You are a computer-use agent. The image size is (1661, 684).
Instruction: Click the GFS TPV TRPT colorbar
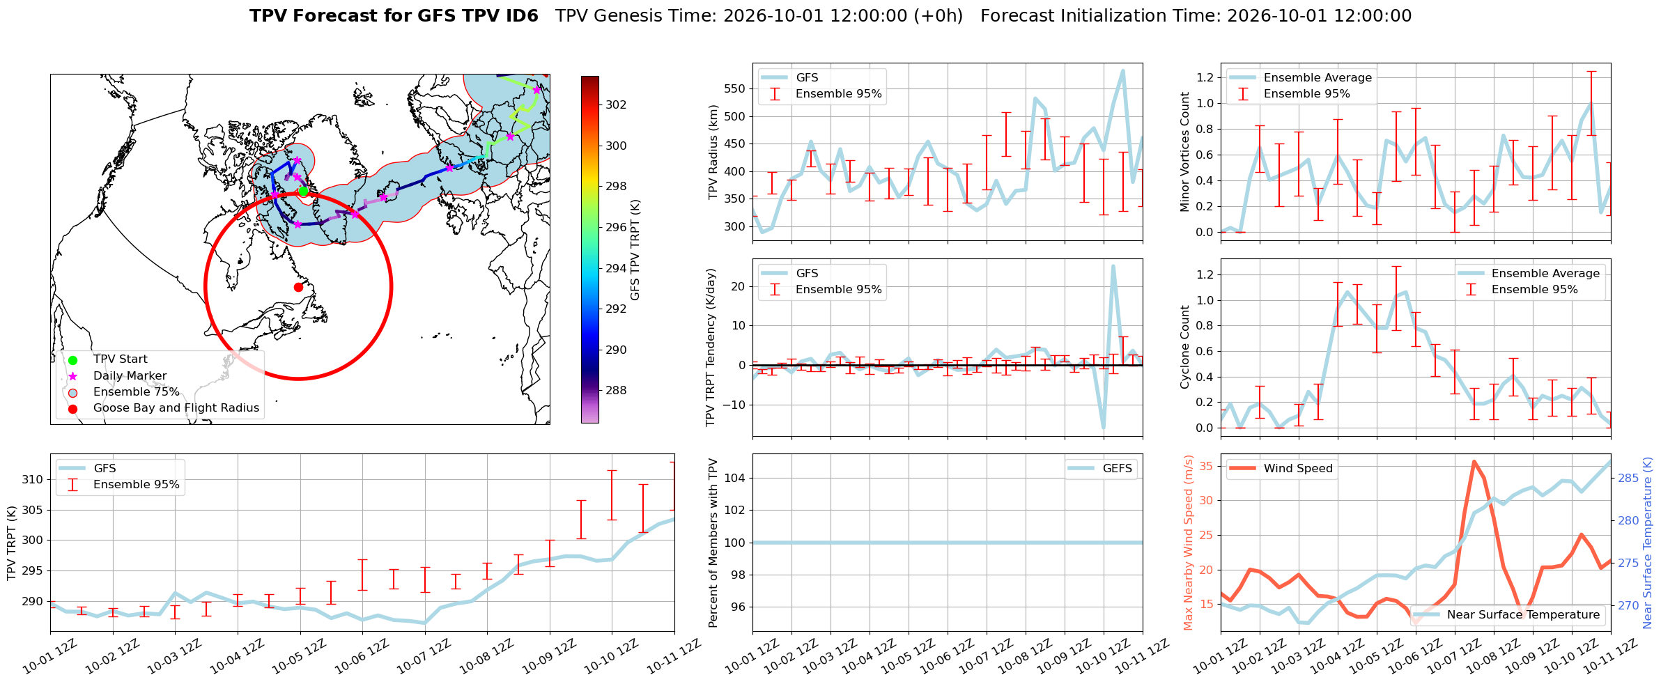[589, 249]
